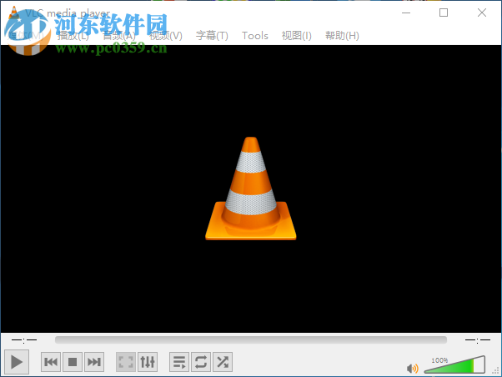
Task: Open the 帮助(H) menu
Action: 342,36
